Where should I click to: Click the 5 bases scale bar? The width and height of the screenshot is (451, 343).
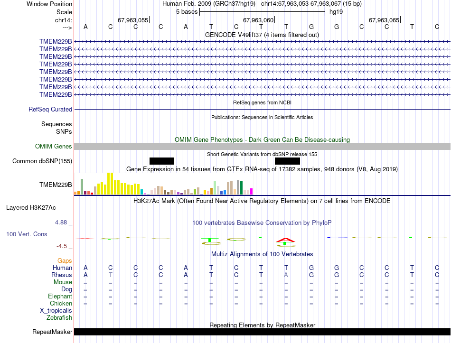click(262, 12)
